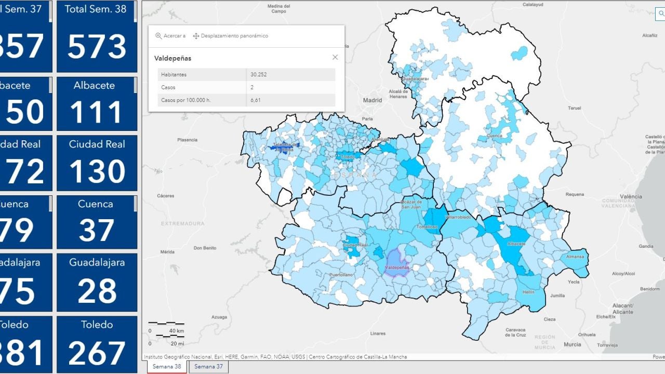Image resolution: width=665 pixels, height=374 pixels.
Task: Click the Albacete city label on map
Action: tap(516, 244)
